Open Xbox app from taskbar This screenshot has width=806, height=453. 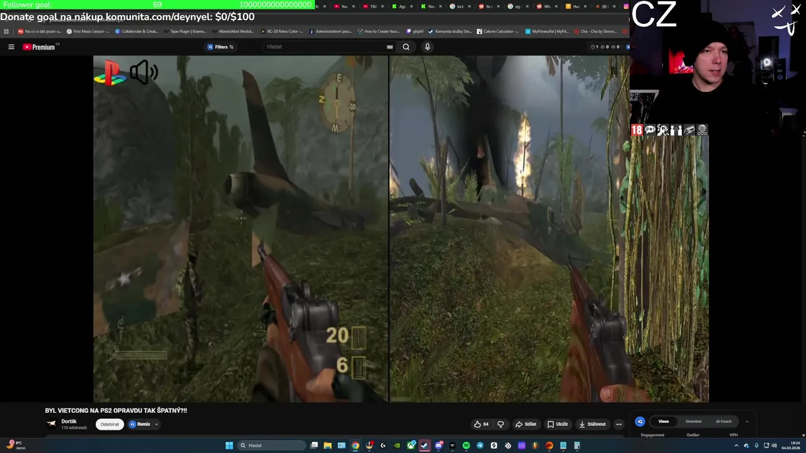click(x=411, y=445)
